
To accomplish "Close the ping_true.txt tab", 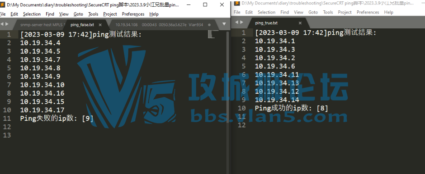I will point(300,23).
